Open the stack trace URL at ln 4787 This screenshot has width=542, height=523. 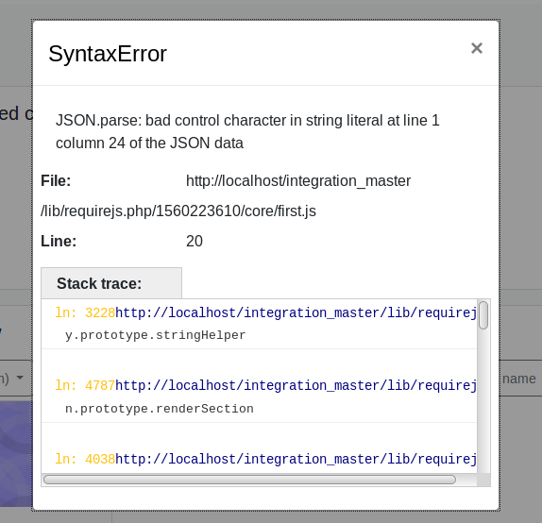point(296,385)
